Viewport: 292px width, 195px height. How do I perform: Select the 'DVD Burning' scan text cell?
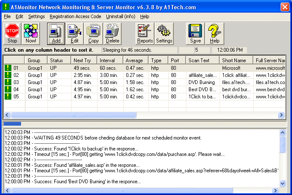pyautogui.click(x=203, y=82)
